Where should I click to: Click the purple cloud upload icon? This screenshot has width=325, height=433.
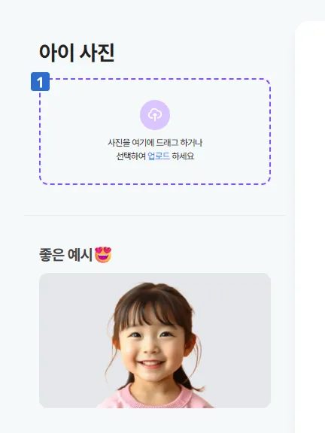155,115
